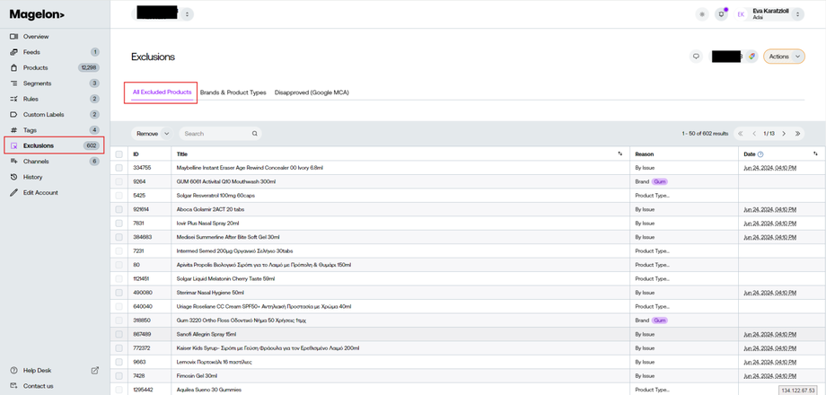826x395 pixels.
Task: Open the notifications bell icon
Action: click(721, 14)
